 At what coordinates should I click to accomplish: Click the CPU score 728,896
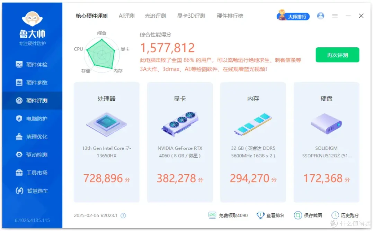point(103,178)
